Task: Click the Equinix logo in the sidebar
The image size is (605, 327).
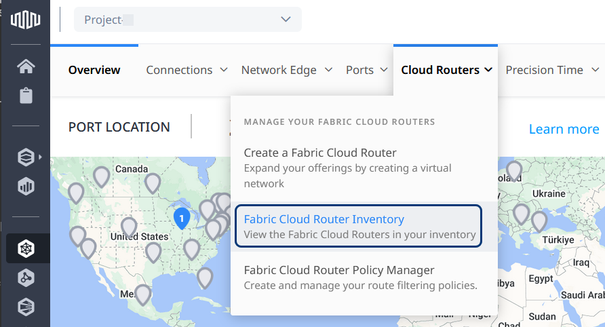Action: click(26, 20)
